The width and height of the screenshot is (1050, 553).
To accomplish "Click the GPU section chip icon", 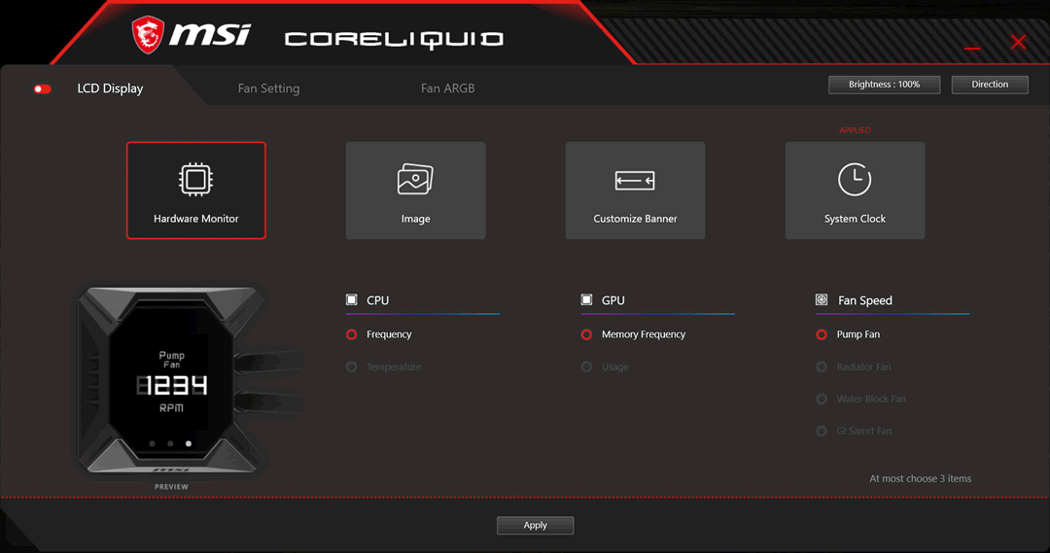I will (586, 300).
